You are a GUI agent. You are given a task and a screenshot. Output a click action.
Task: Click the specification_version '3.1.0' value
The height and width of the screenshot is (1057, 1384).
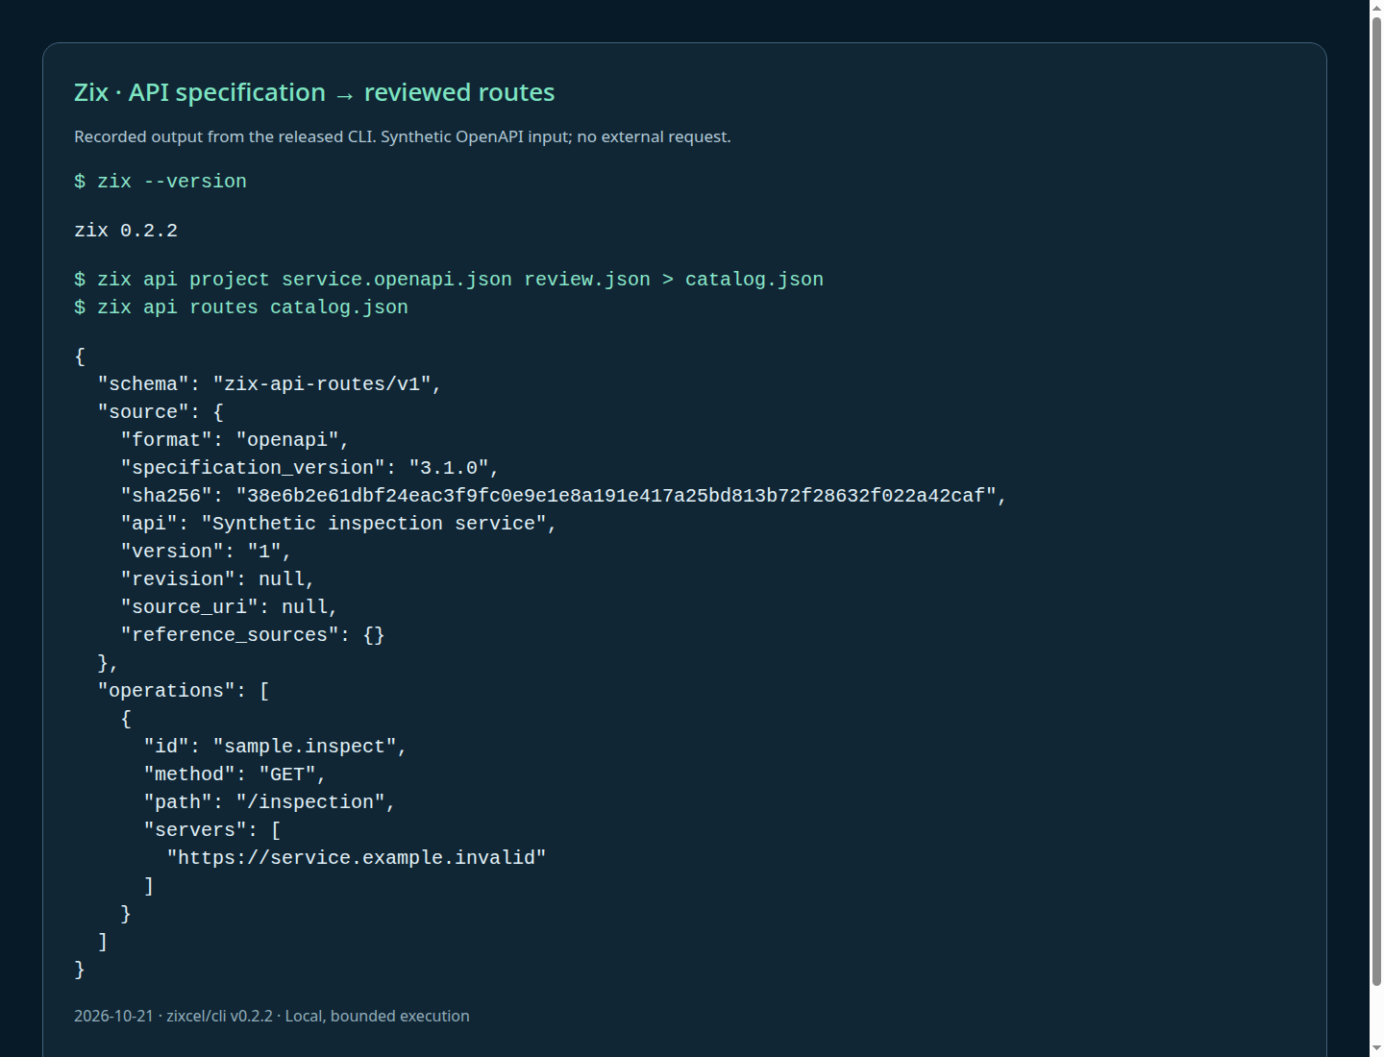449,468
